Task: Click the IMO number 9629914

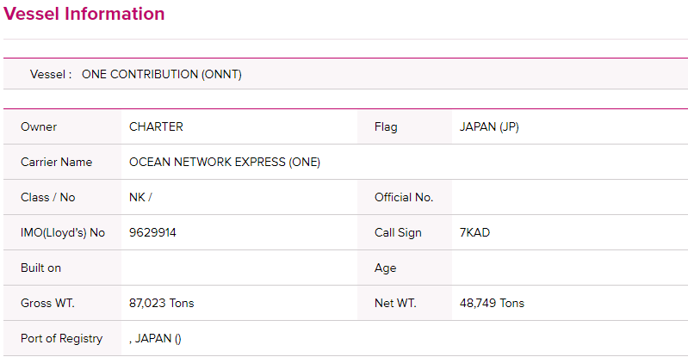Action: [x=152, y=232]
